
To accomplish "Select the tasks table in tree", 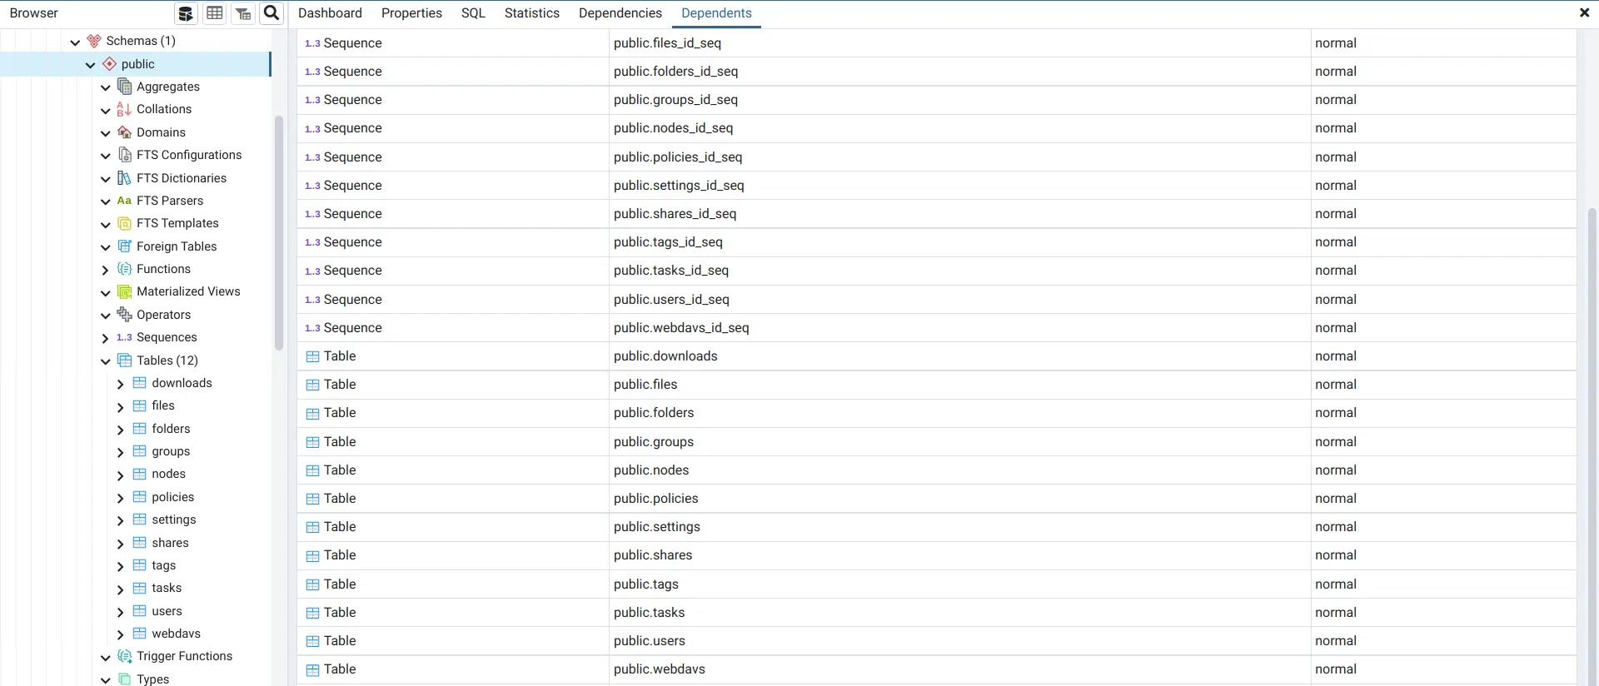I will coord(167,588).
